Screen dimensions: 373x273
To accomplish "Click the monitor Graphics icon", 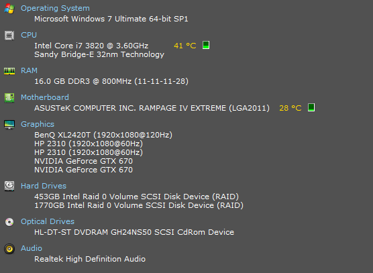I will click(x=9, y=124).
